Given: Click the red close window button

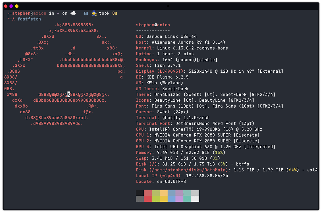Looking at the screenshot, I should pos(6,6).
